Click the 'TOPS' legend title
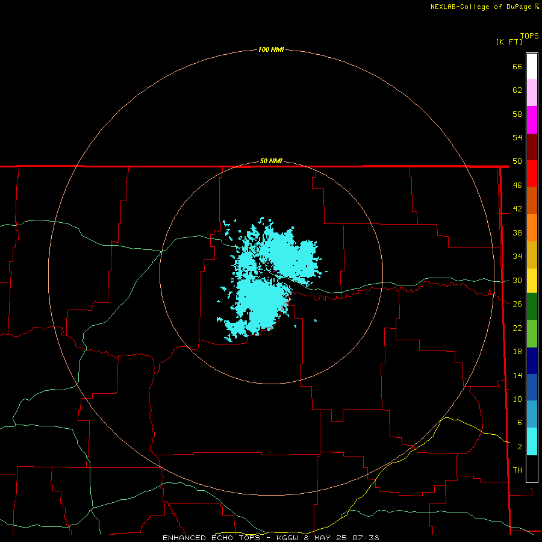The image size is (542, 542). click(529, 36)
